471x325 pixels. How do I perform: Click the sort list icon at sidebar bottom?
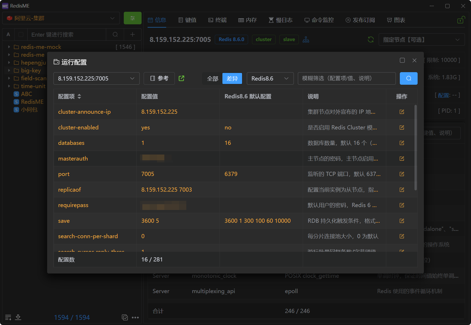(8, 317)
